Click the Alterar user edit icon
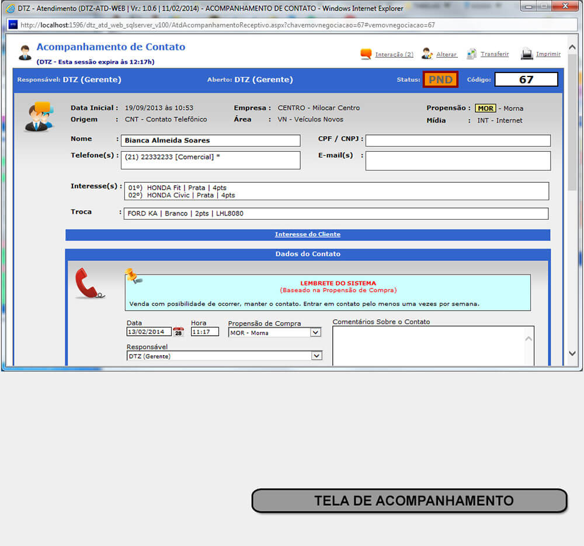 click(x=427, y=54)
